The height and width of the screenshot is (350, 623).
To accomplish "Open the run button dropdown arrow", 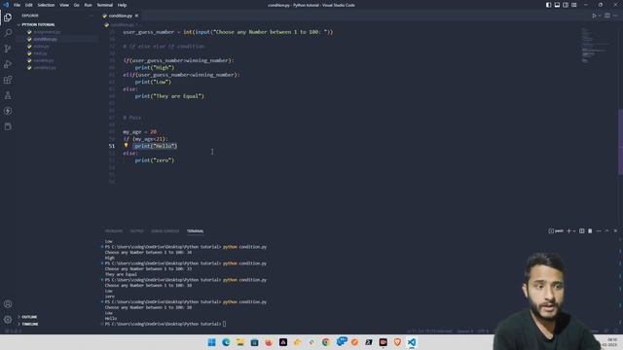I will pos(600,16).
